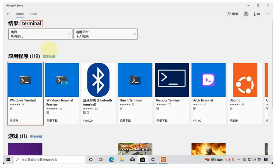Click the Windows Terminal title text
The image size is (275, 168).
(x=23, y=100)
